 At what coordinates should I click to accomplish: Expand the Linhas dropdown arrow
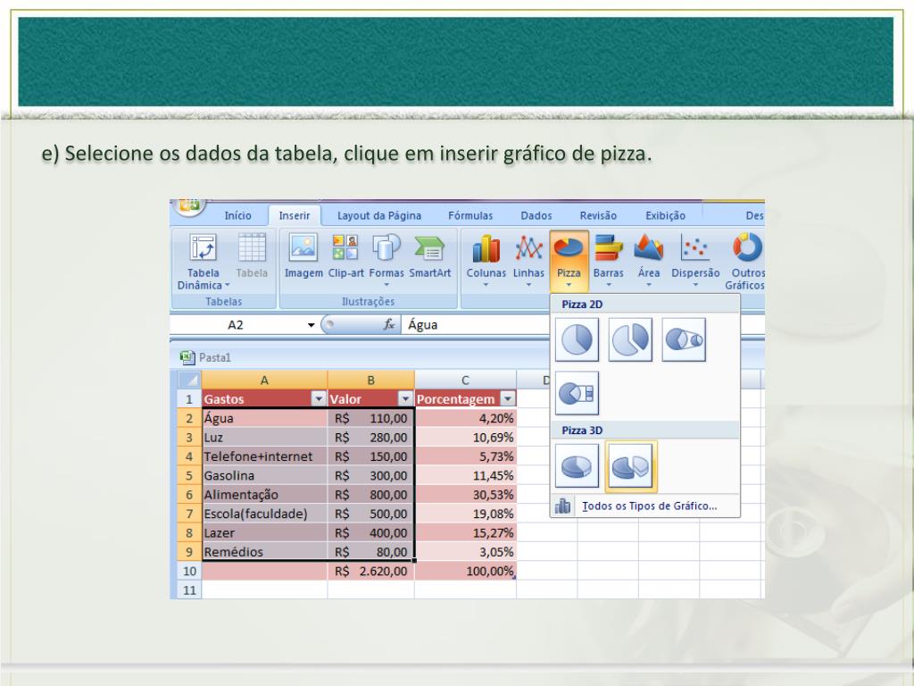tap(528, 285)
